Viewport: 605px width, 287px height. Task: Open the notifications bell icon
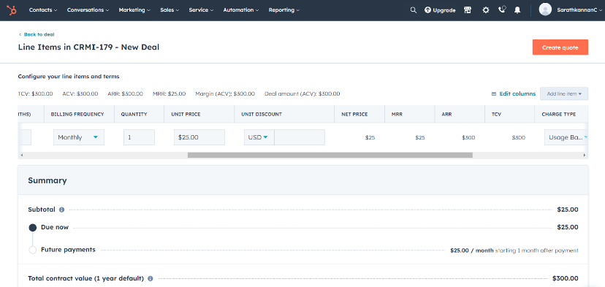[x=517, y=10]
